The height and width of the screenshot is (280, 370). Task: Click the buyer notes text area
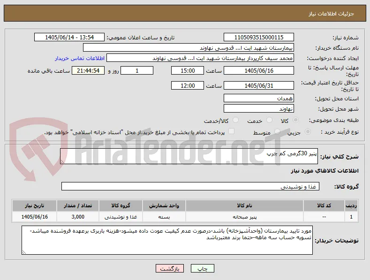tap(167, 240)
